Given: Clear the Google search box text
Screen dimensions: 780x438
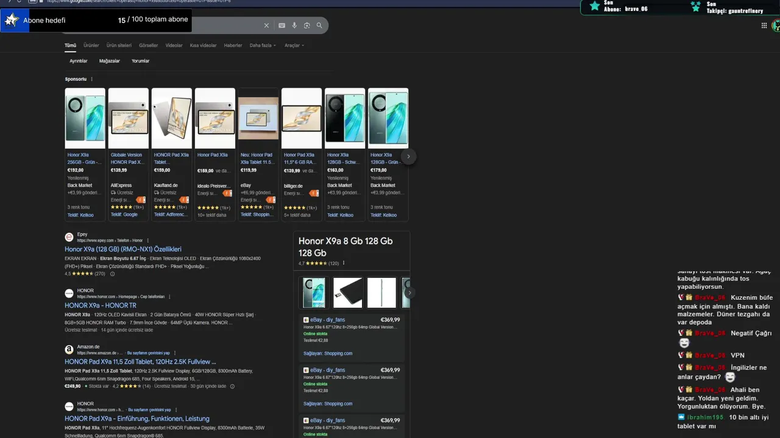Looking at the screenshot, I should (x=266, y=26).
